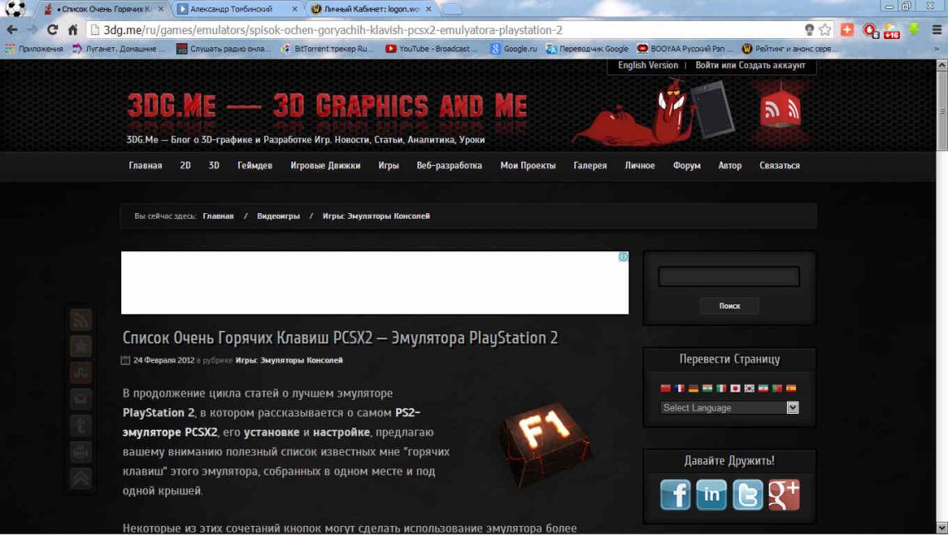Viewport: 948px width, 535px height.
Task: Click the green download arrow extension
Action: coord(914,30)
